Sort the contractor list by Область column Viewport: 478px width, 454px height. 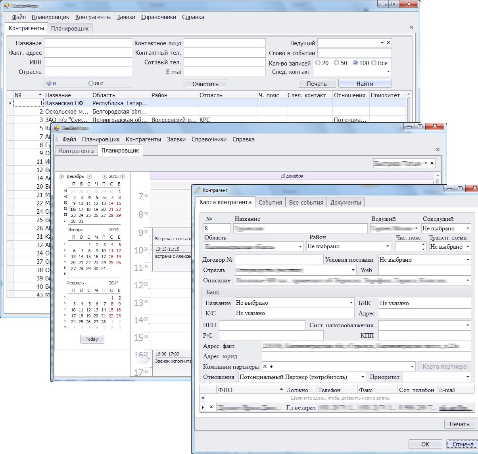(120, 95)
